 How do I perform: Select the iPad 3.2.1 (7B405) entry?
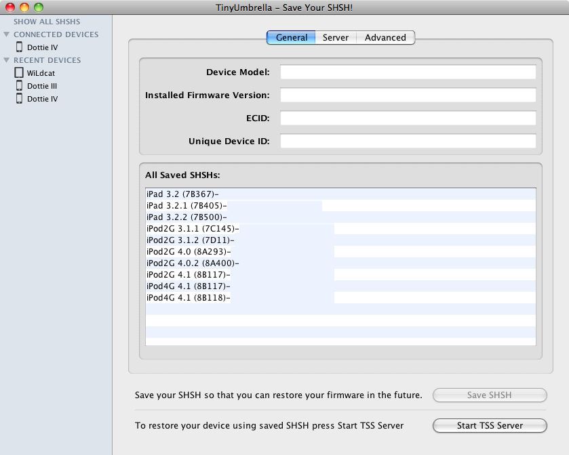[x=340, y=206]
